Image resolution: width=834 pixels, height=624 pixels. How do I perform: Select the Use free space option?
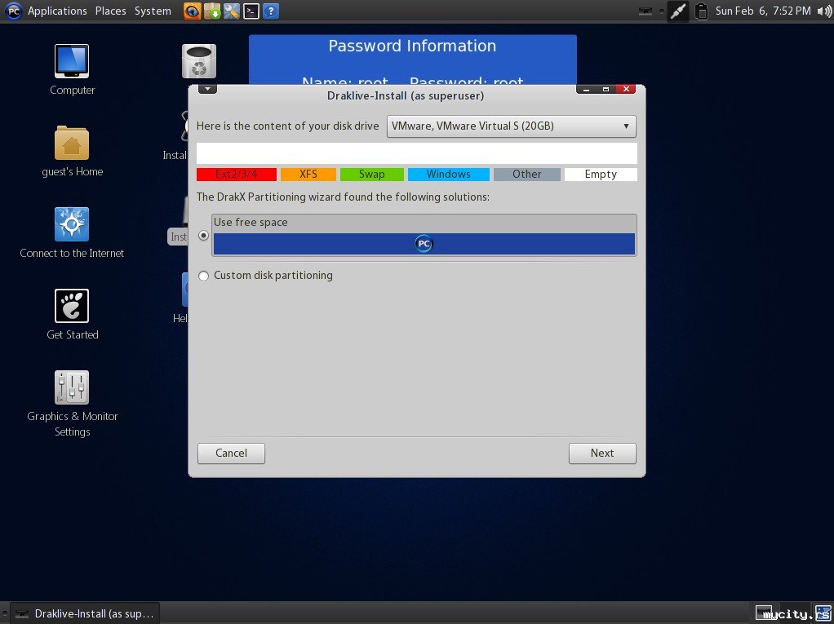204,235
